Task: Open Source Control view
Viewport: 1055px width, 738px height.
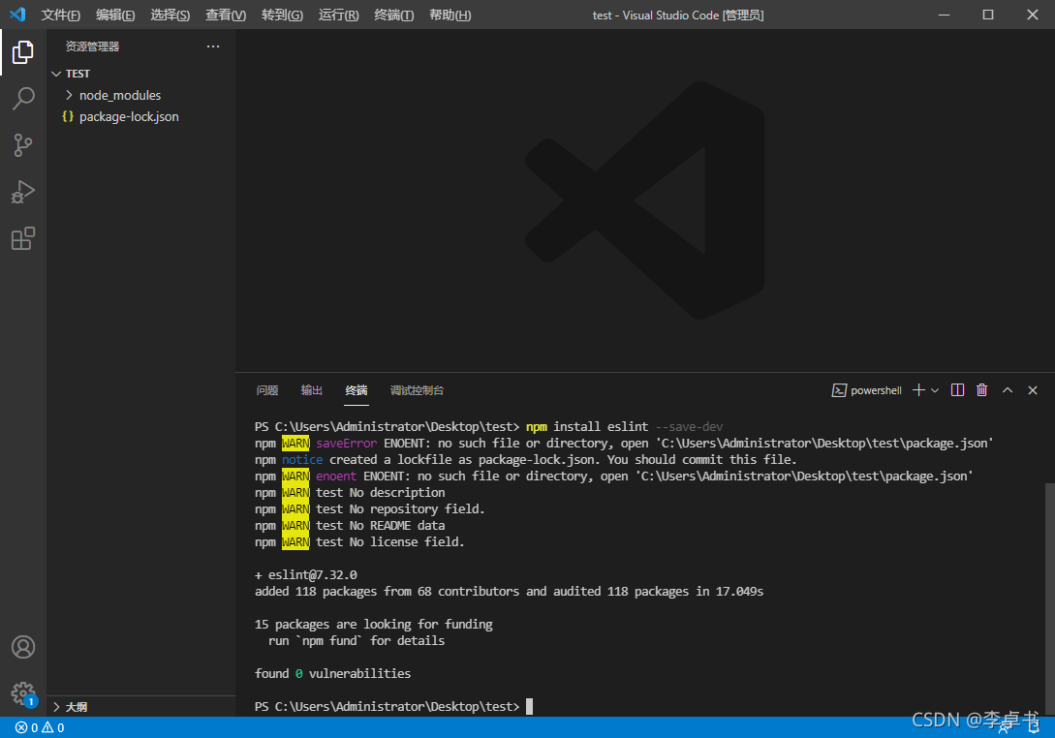Action: pyautogui.click(x=23, y=145)
